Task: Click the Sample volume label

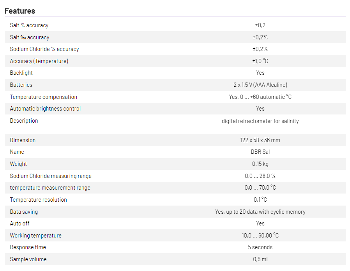Action: click(x=28, y=259)
